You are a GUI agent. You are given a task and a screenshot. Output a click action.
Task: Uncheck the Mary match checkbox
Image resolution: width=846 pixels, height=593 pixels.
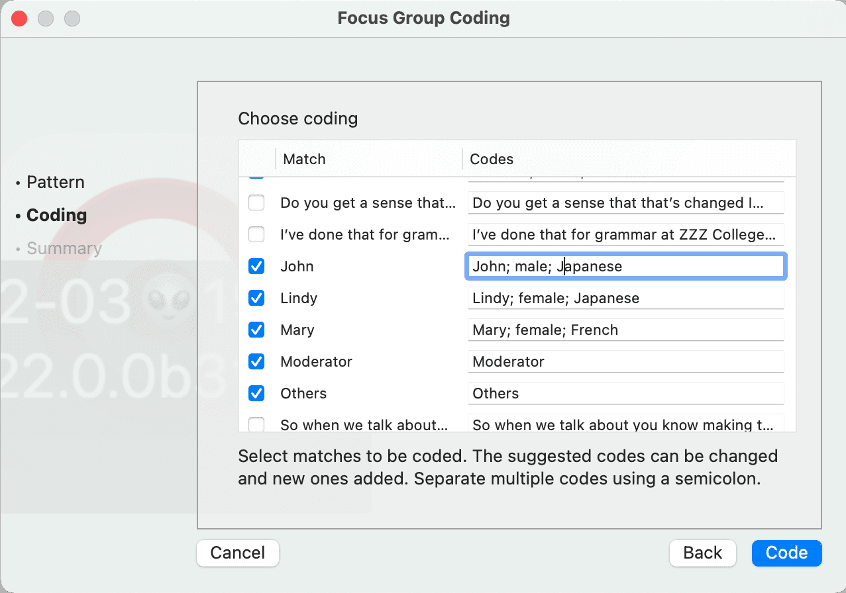point(256,330)
